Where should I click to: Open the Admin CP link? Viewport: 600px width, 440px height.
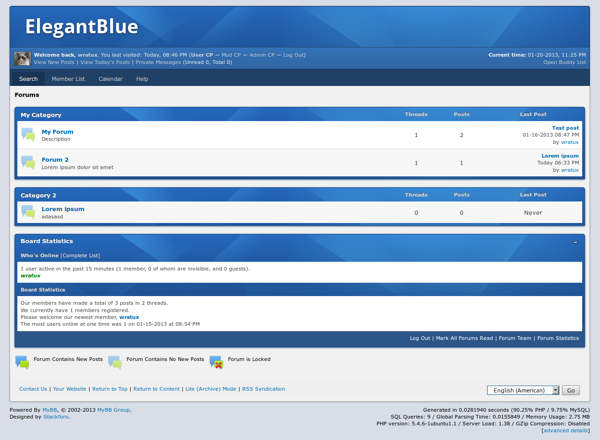click(x=262, y=55)
